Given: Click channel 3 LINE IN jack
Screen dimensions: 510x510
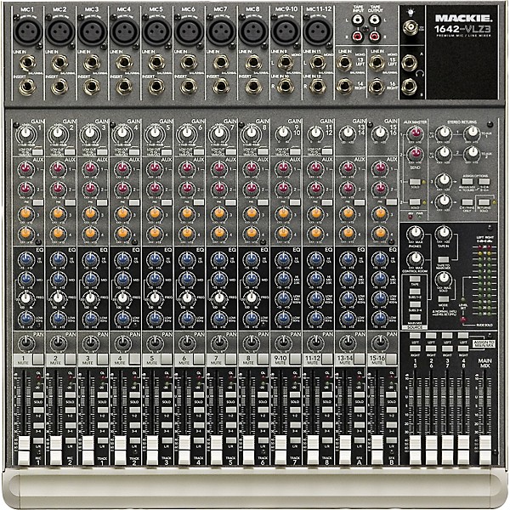Looking at the screenshot, I should [92, 62].
